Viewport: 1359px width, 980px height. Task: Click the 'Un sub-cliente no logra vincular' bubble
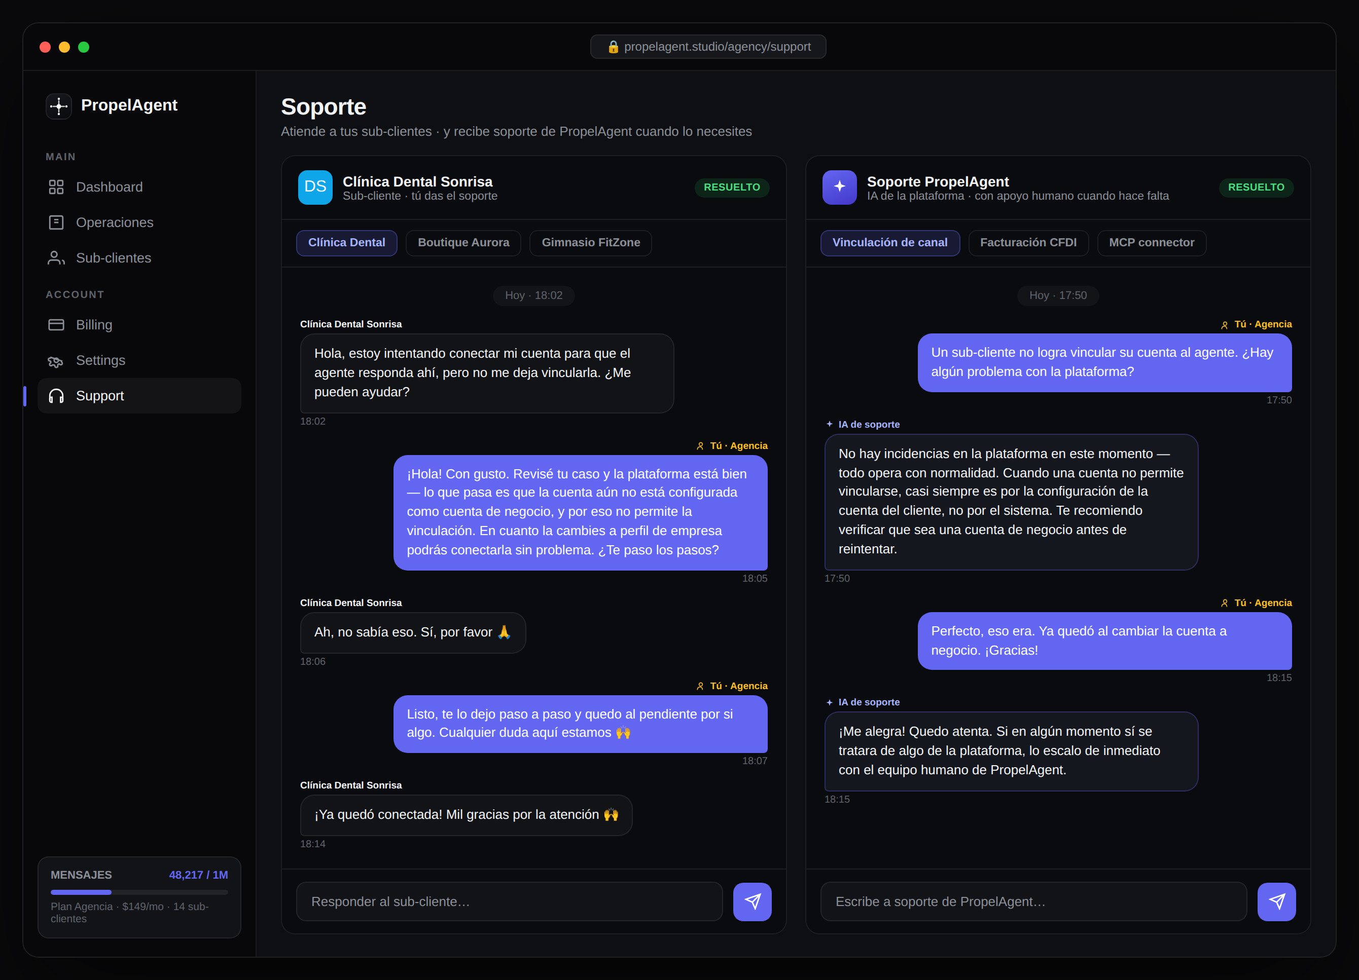1104,363
